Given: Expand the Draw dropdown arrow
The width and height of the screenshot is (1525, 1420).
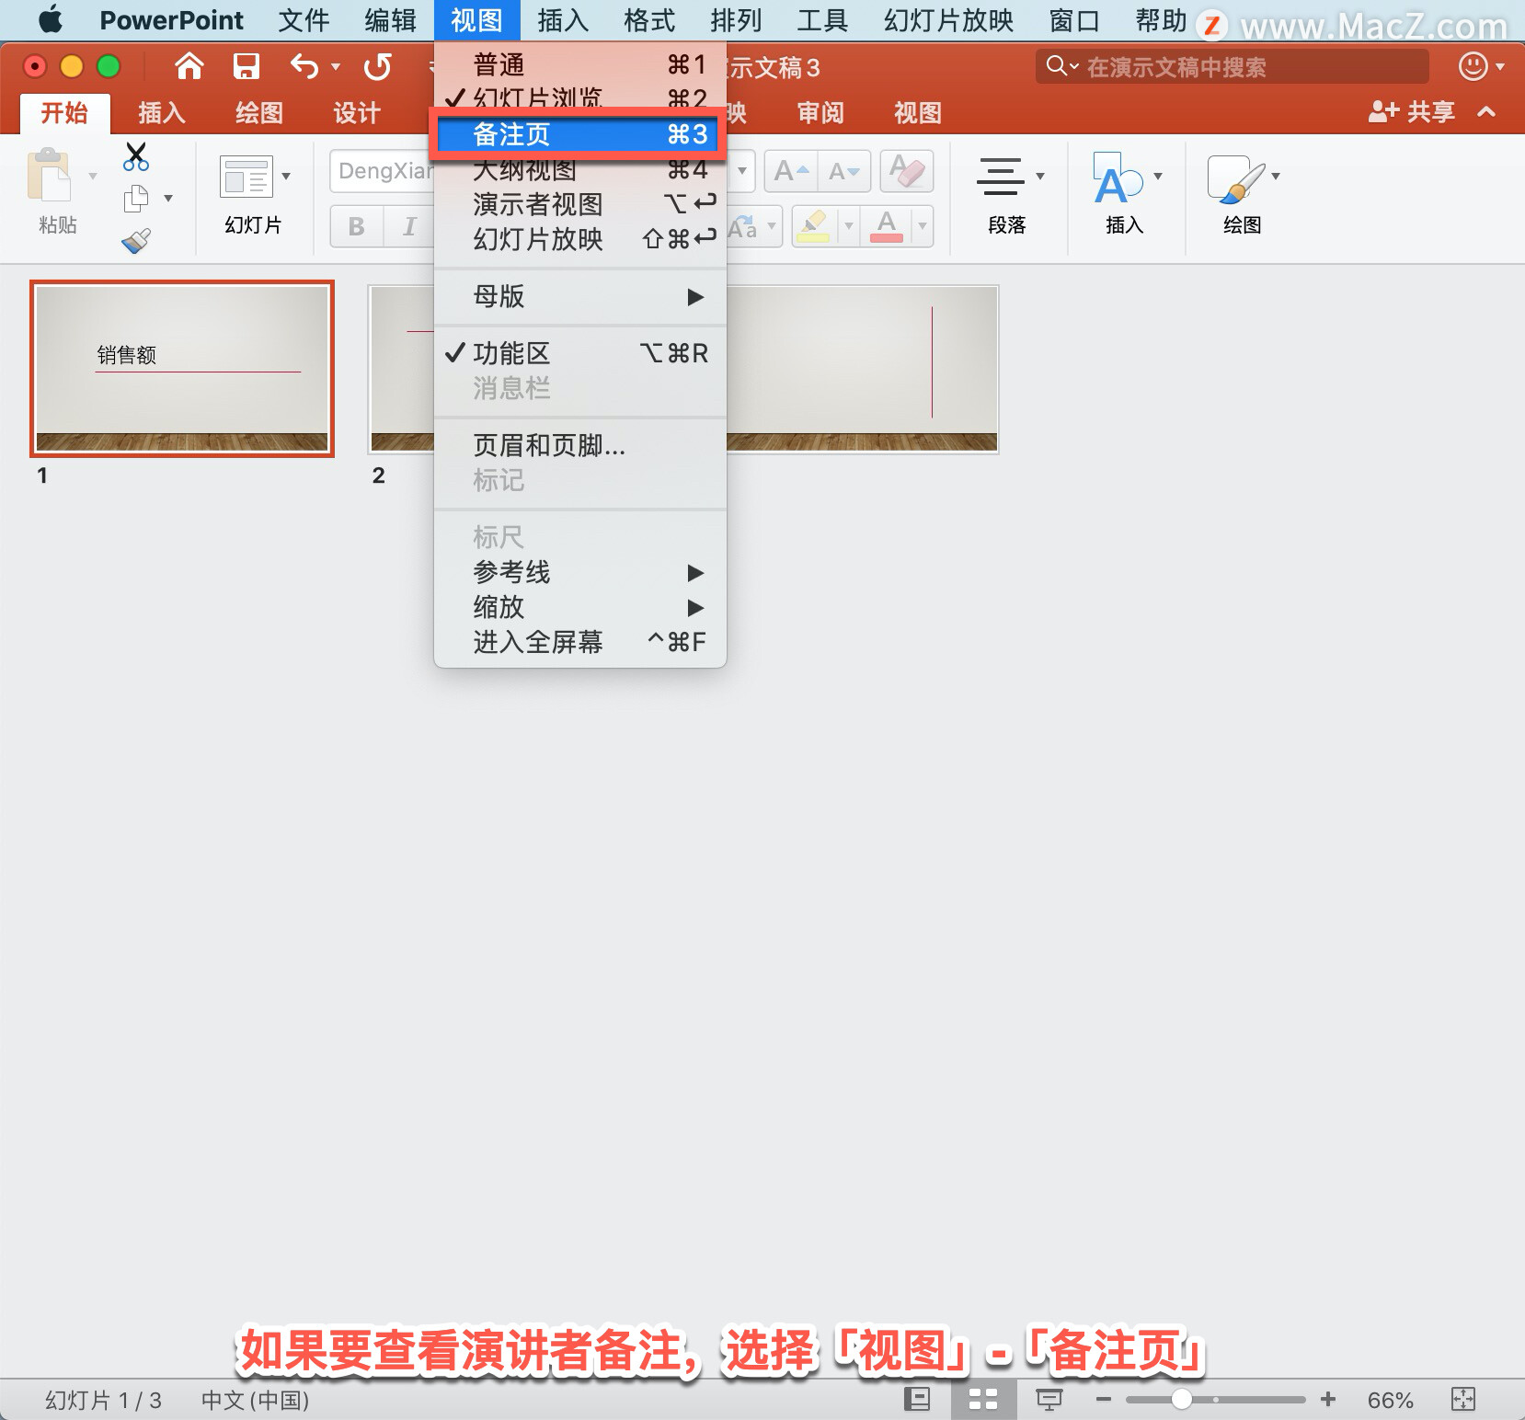Looking at the screenshot, I should click(x=1276, y=177).
